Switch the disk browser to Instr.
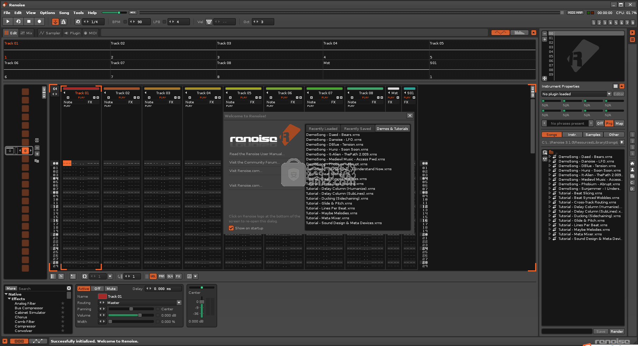The image size is (638, 346). tap(572, 134)
